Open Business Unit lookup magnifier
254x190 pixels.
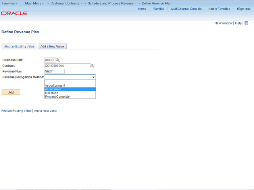(58, 60)
